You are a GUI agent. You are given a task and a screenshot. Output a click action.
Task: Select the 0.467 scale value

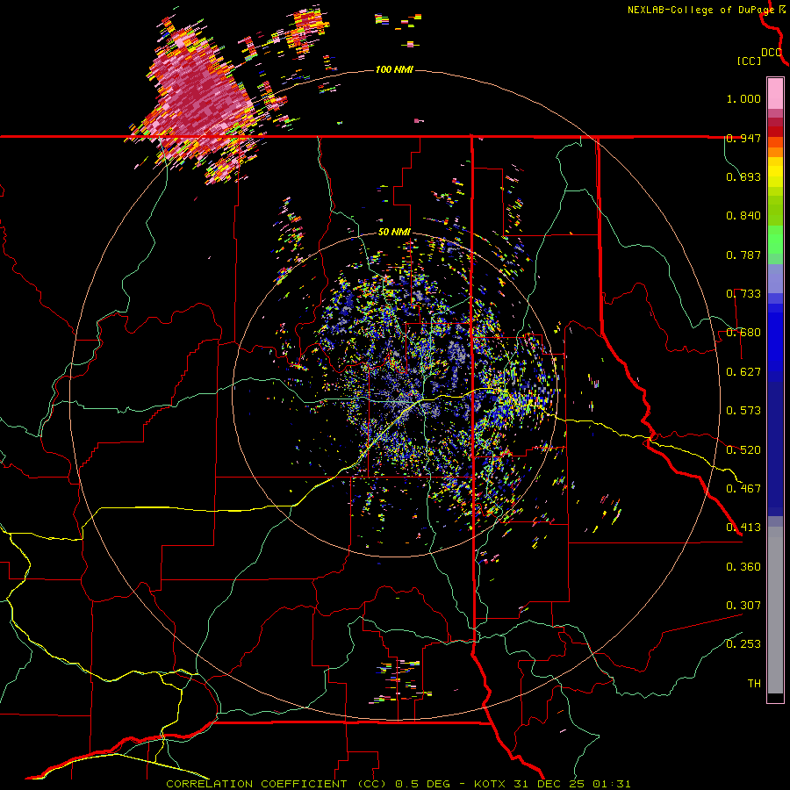(x=743, y=488)
